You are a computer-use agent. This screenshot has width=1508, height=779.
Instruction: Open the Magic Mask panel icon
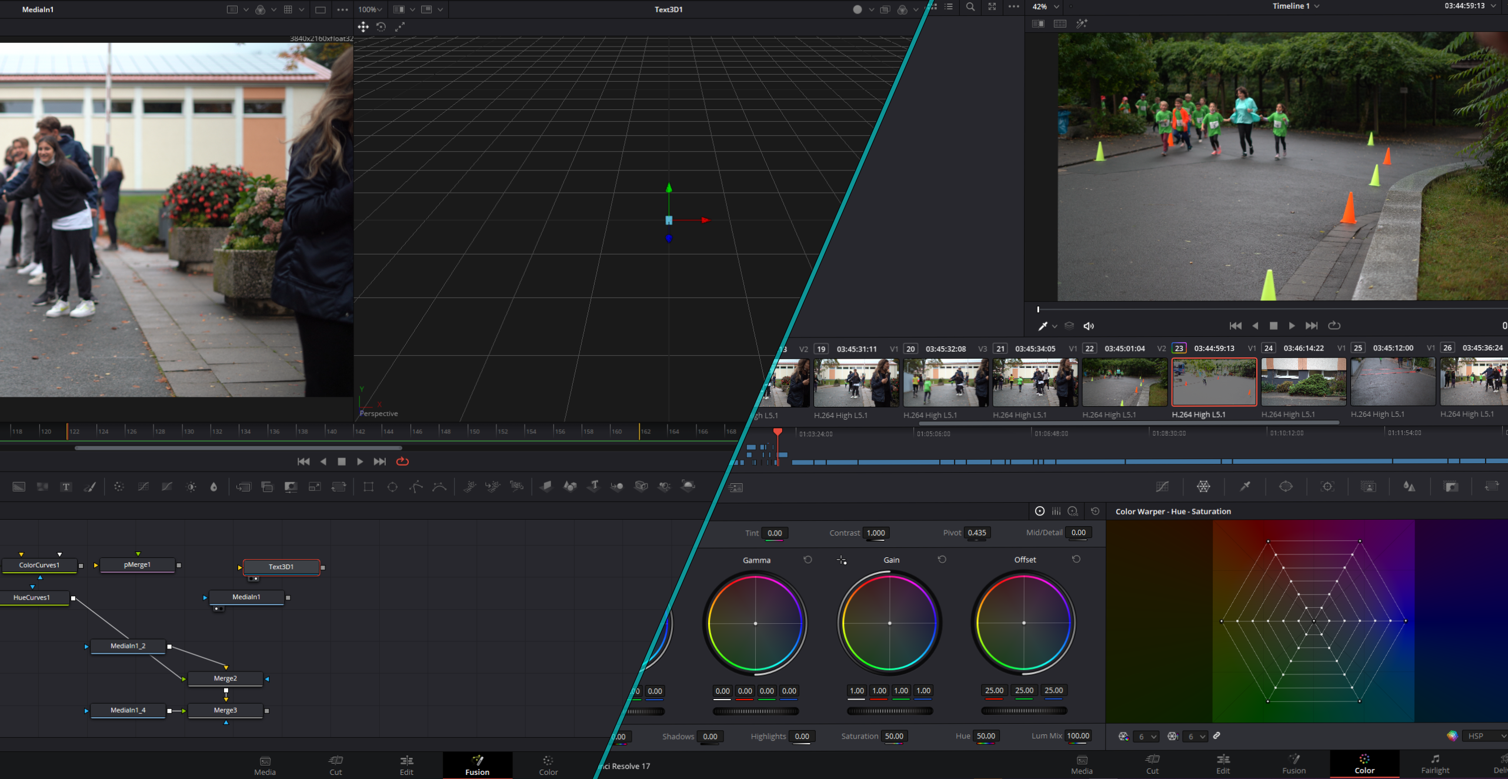[x=1369, y=486]
